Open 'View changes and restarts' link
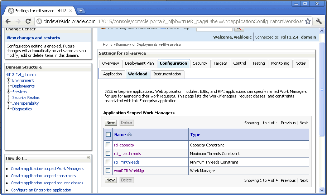 coord(33,38)
